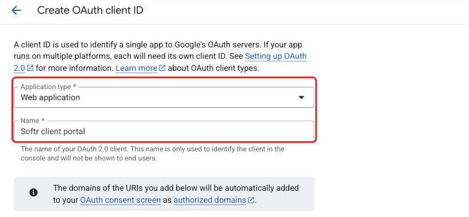Image resolution: width=469 pixels, height=217 pixels.
Task: Click the helper text about OAuth 2.0 client name
Action: coord(153,154)
